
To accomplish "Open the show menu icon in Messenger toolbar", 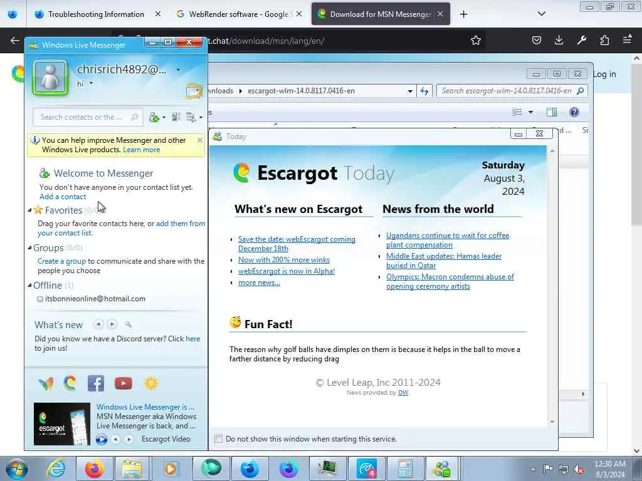I will tap(194, 117).
